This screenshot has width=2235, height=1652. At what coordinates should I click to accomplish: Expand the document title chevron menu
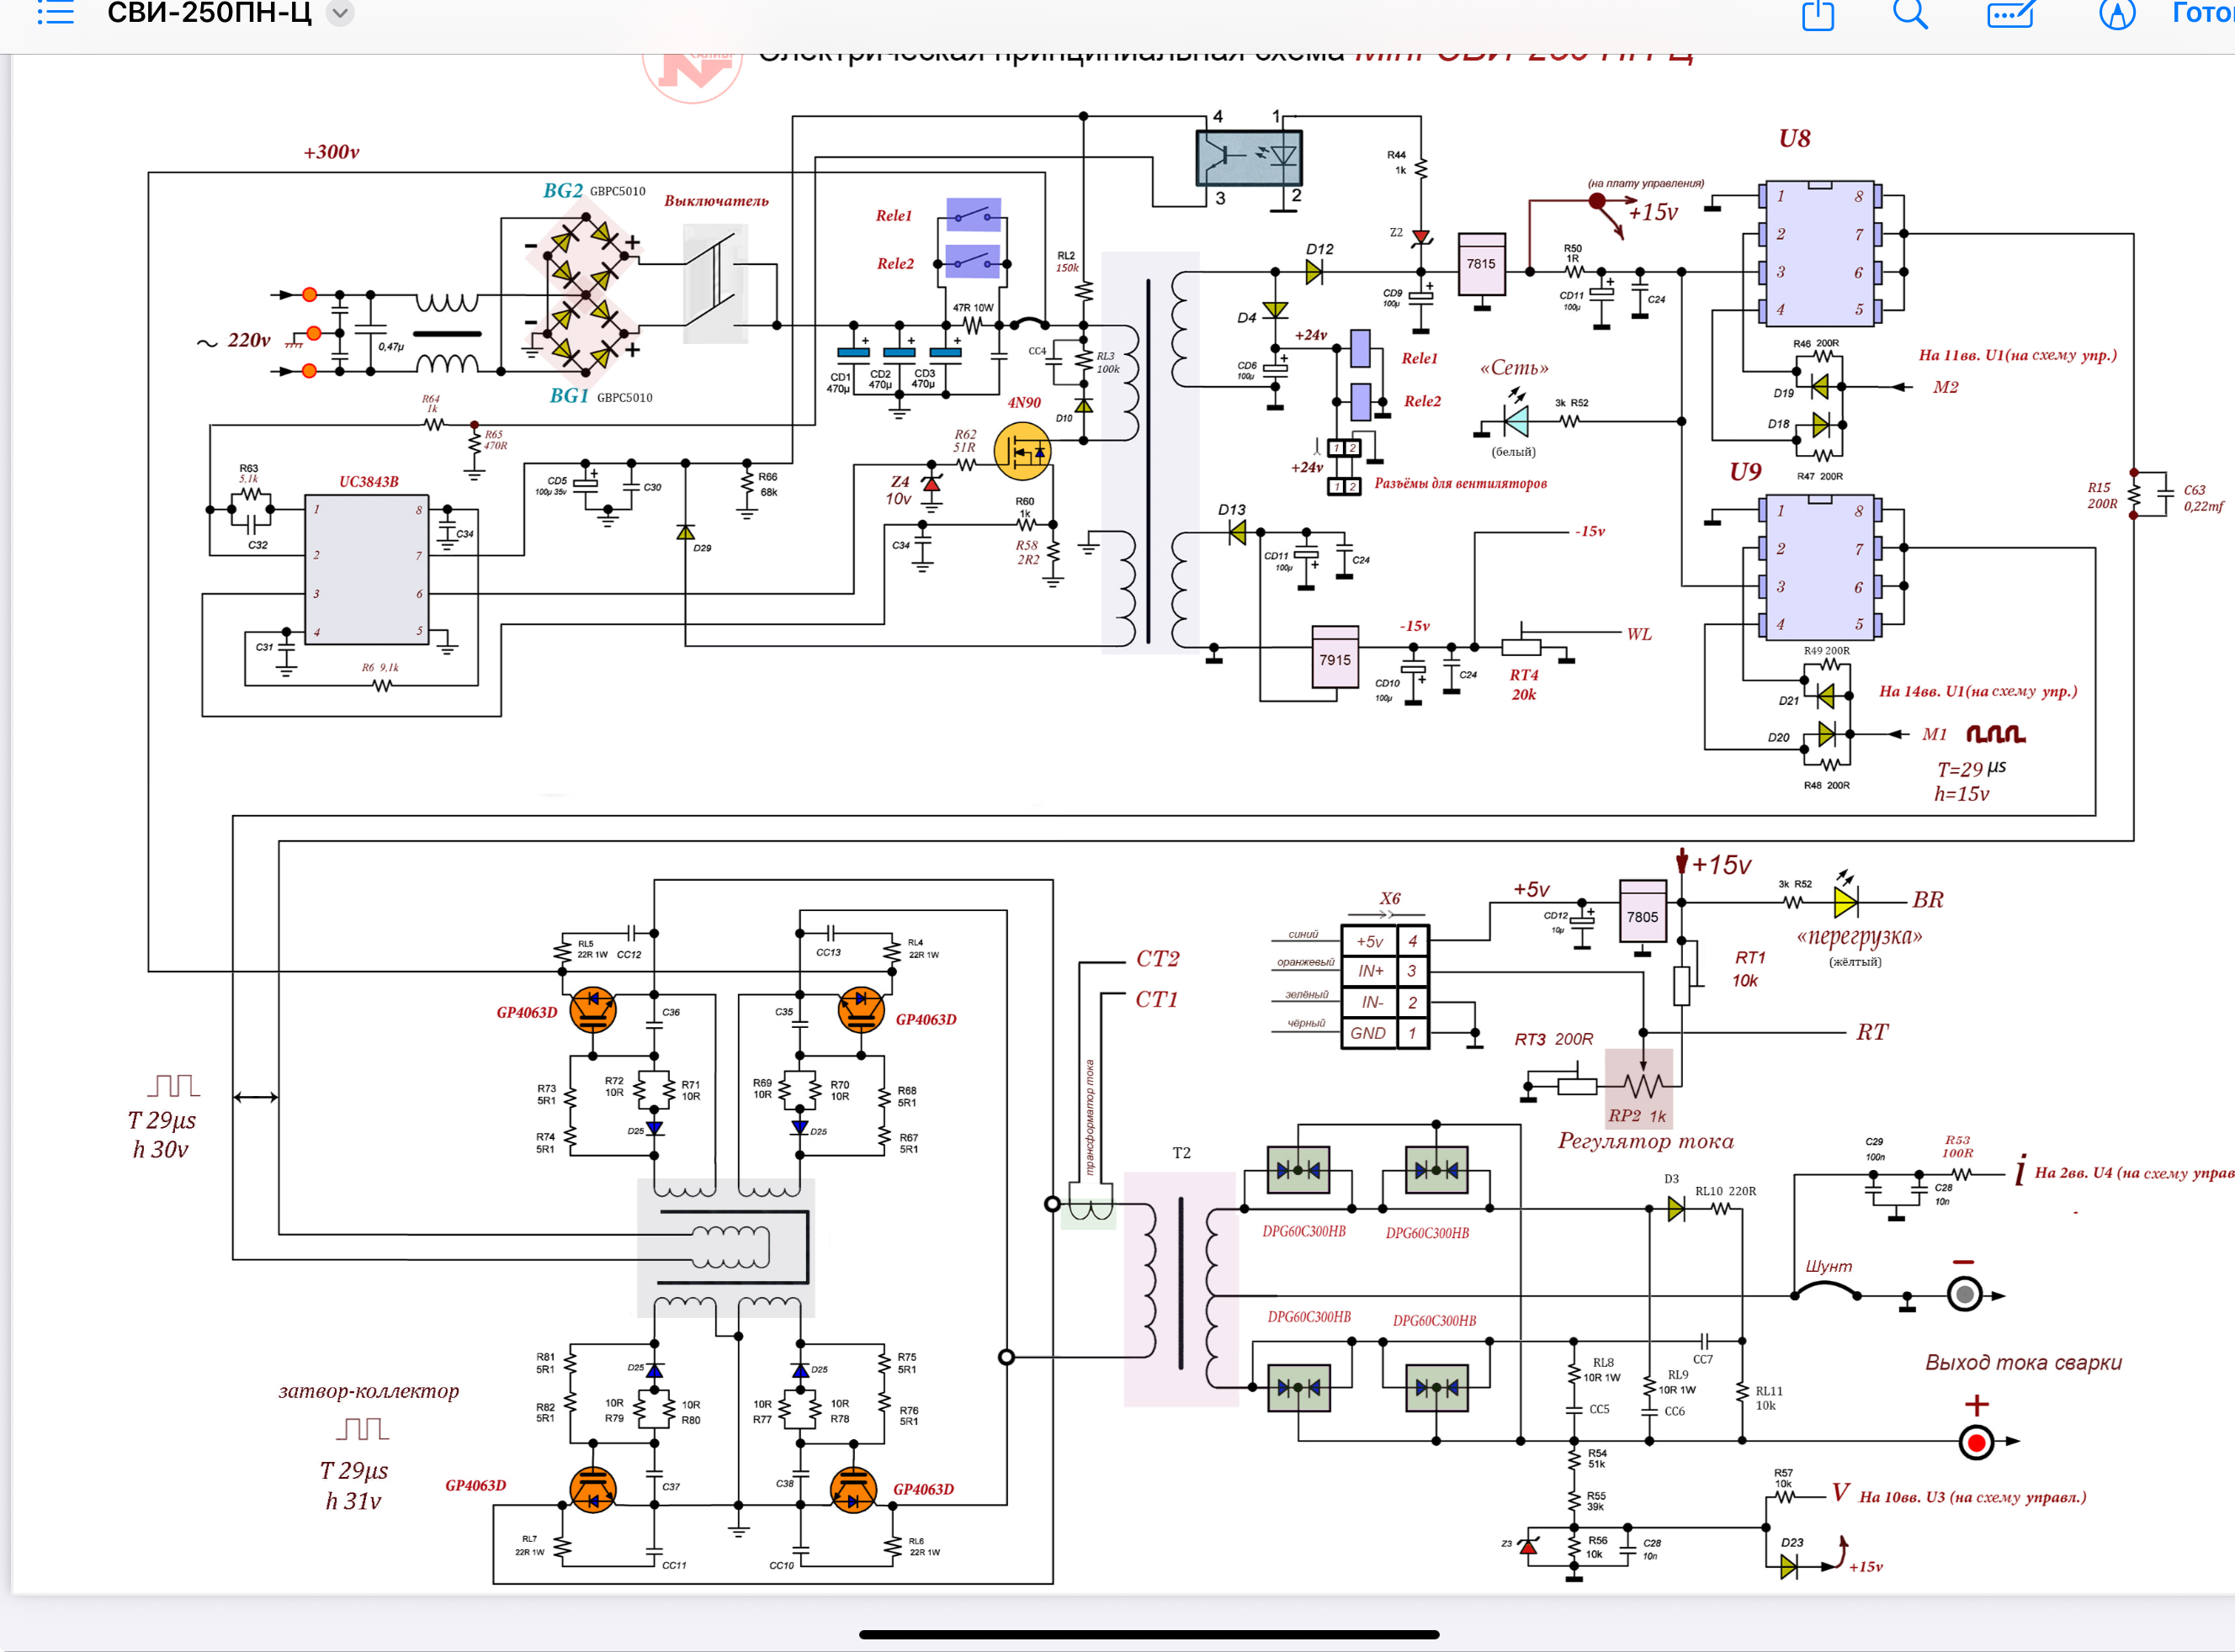click(x=340, y=14)
